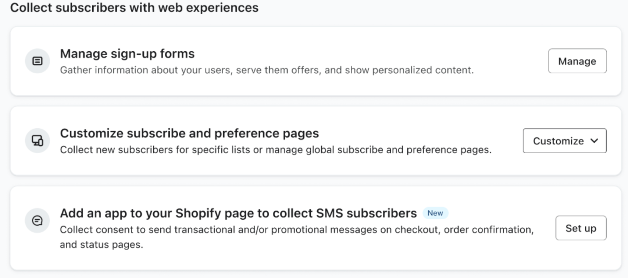
Task: Click the "Collect new subscribers for specific lists" description
Action: (x=275, y=150)
